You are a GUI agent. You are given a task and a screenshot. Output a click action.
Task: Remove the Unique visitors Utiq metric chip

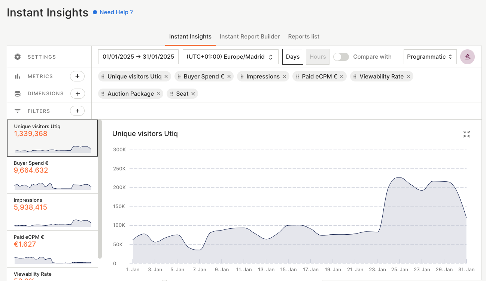tap(166, 77)
